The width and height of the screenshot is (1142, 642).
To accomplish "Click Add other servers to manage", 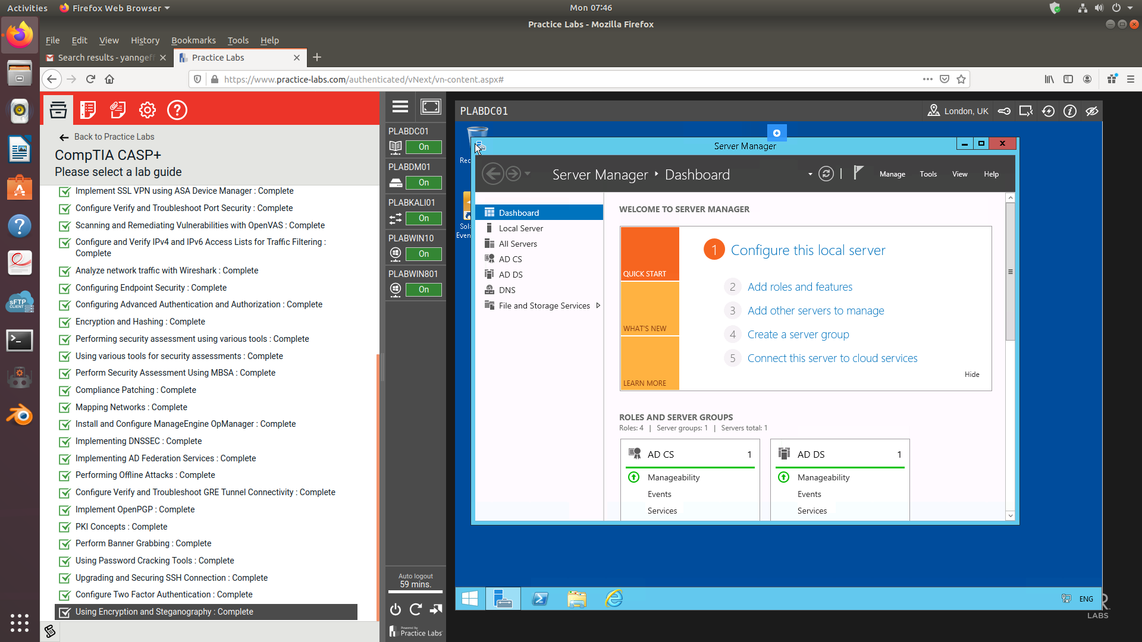I will tap(815, 310).
